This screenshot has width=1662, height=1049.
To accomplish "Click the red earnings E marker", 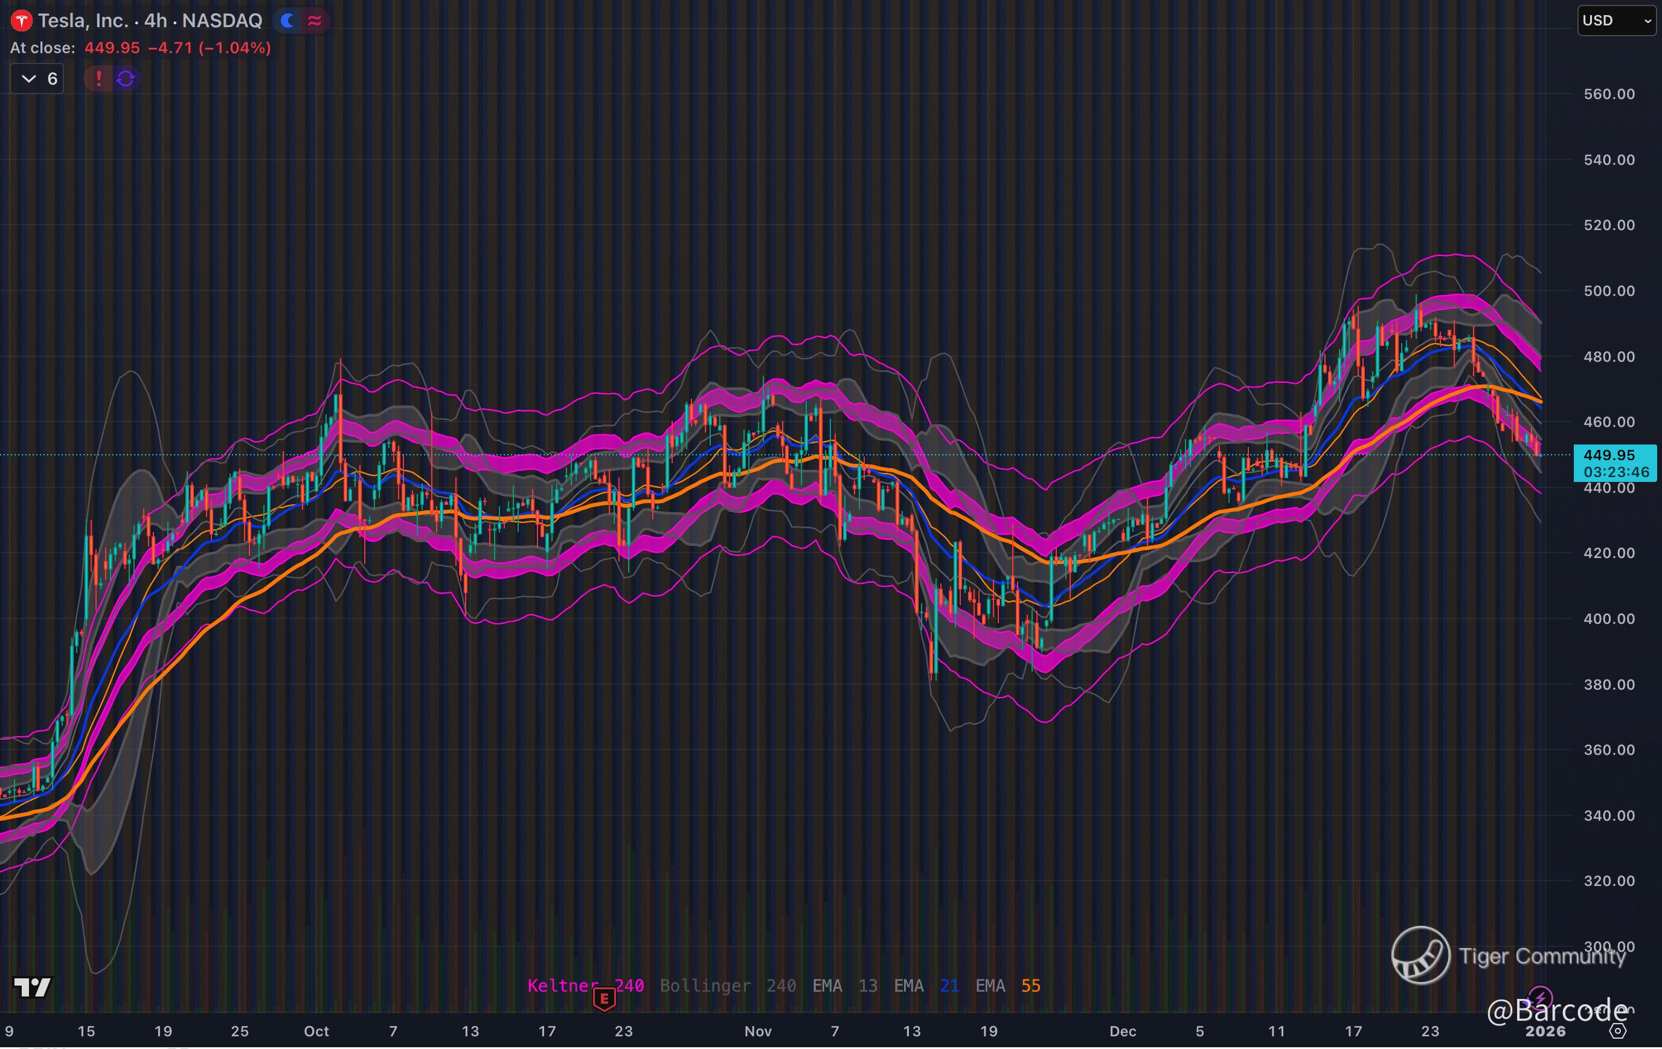I will (604, 998).
